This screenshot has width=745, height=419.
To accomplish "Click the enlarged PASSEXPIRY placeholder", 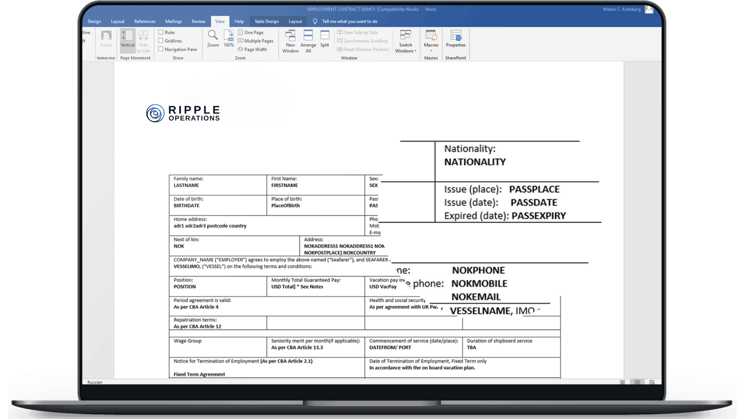I will [539, 216].
